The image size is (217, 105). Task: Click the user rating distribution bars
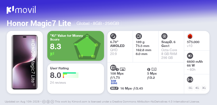pyautogui.click(x=71, y=75)
